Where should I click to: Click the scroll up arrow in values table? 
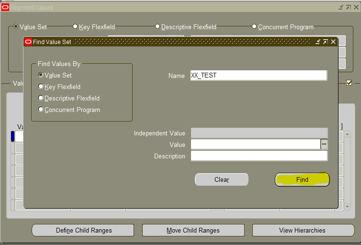point(348,134)
